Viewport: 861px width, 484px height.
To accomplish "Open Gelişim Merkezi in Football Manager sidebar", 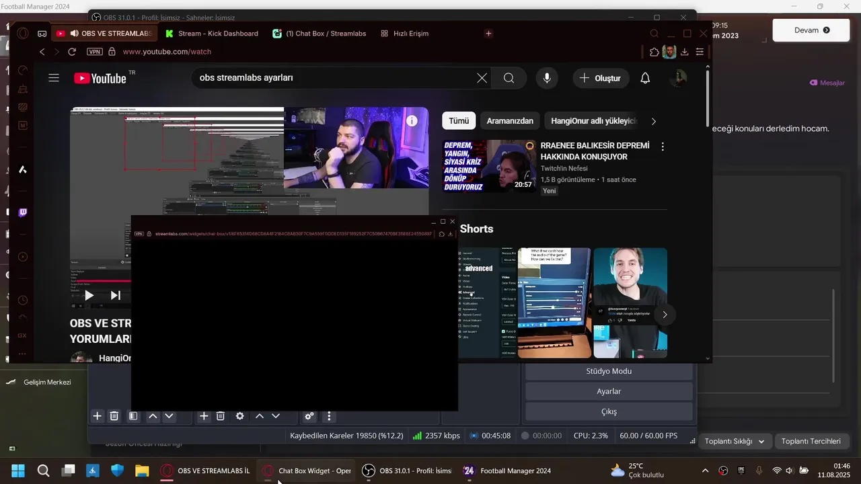I will click(47, 382).
